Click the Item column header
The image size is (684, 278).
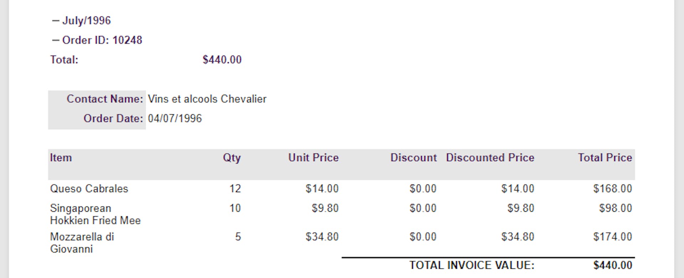point(61,158)
